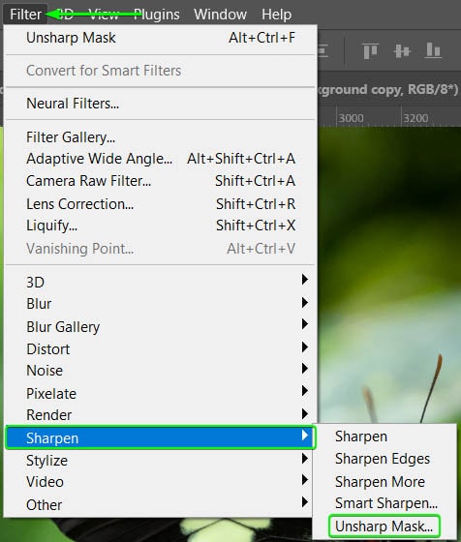Screen dimensions: 461x542
Task: Select Smart Sharpen from the submenu
Action: [386, 503]
